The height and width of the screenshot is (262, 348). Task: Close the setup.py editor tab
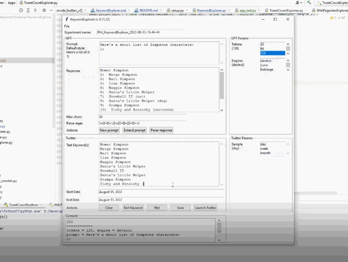(x=187, y=11)
